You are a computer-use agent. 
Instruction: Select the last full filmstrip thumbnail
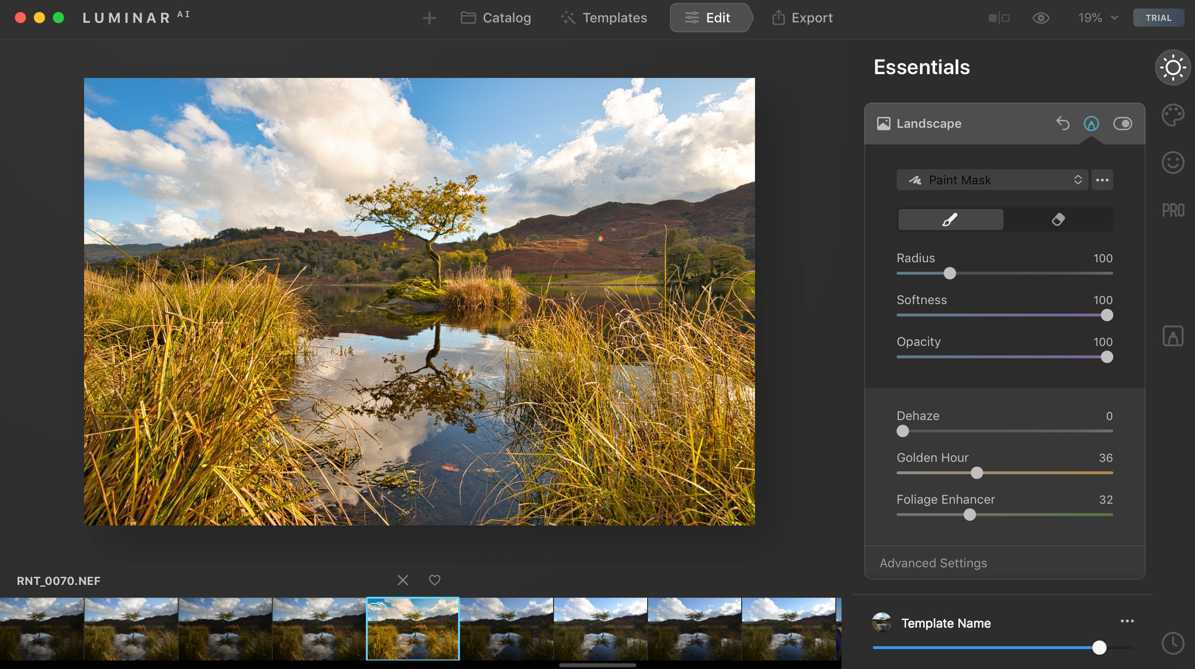coord(789,629)
